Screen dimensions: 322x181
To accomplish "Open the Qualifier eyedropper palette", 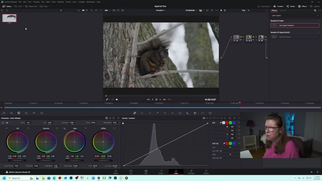I will click(x=157, y=113).
